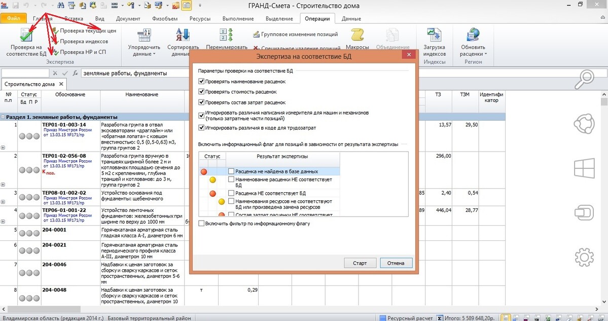This screenshot has width=608, height=321.
Task: Click binoculars search icon in quick access toolbar
Action: click(61, 6)
